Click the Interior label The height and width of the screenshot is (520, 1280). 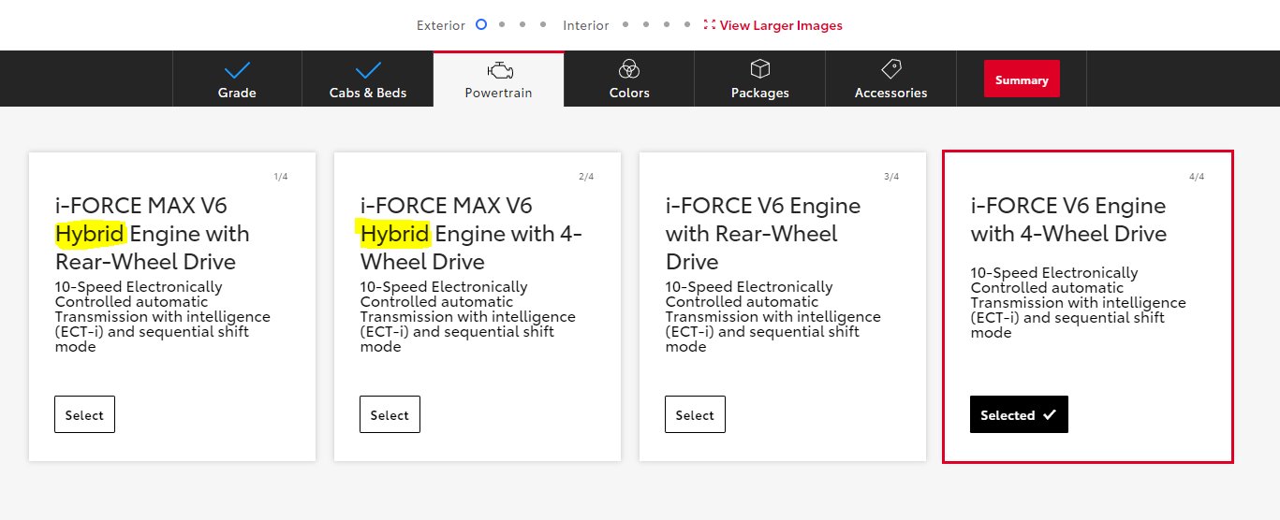point(586,25)
